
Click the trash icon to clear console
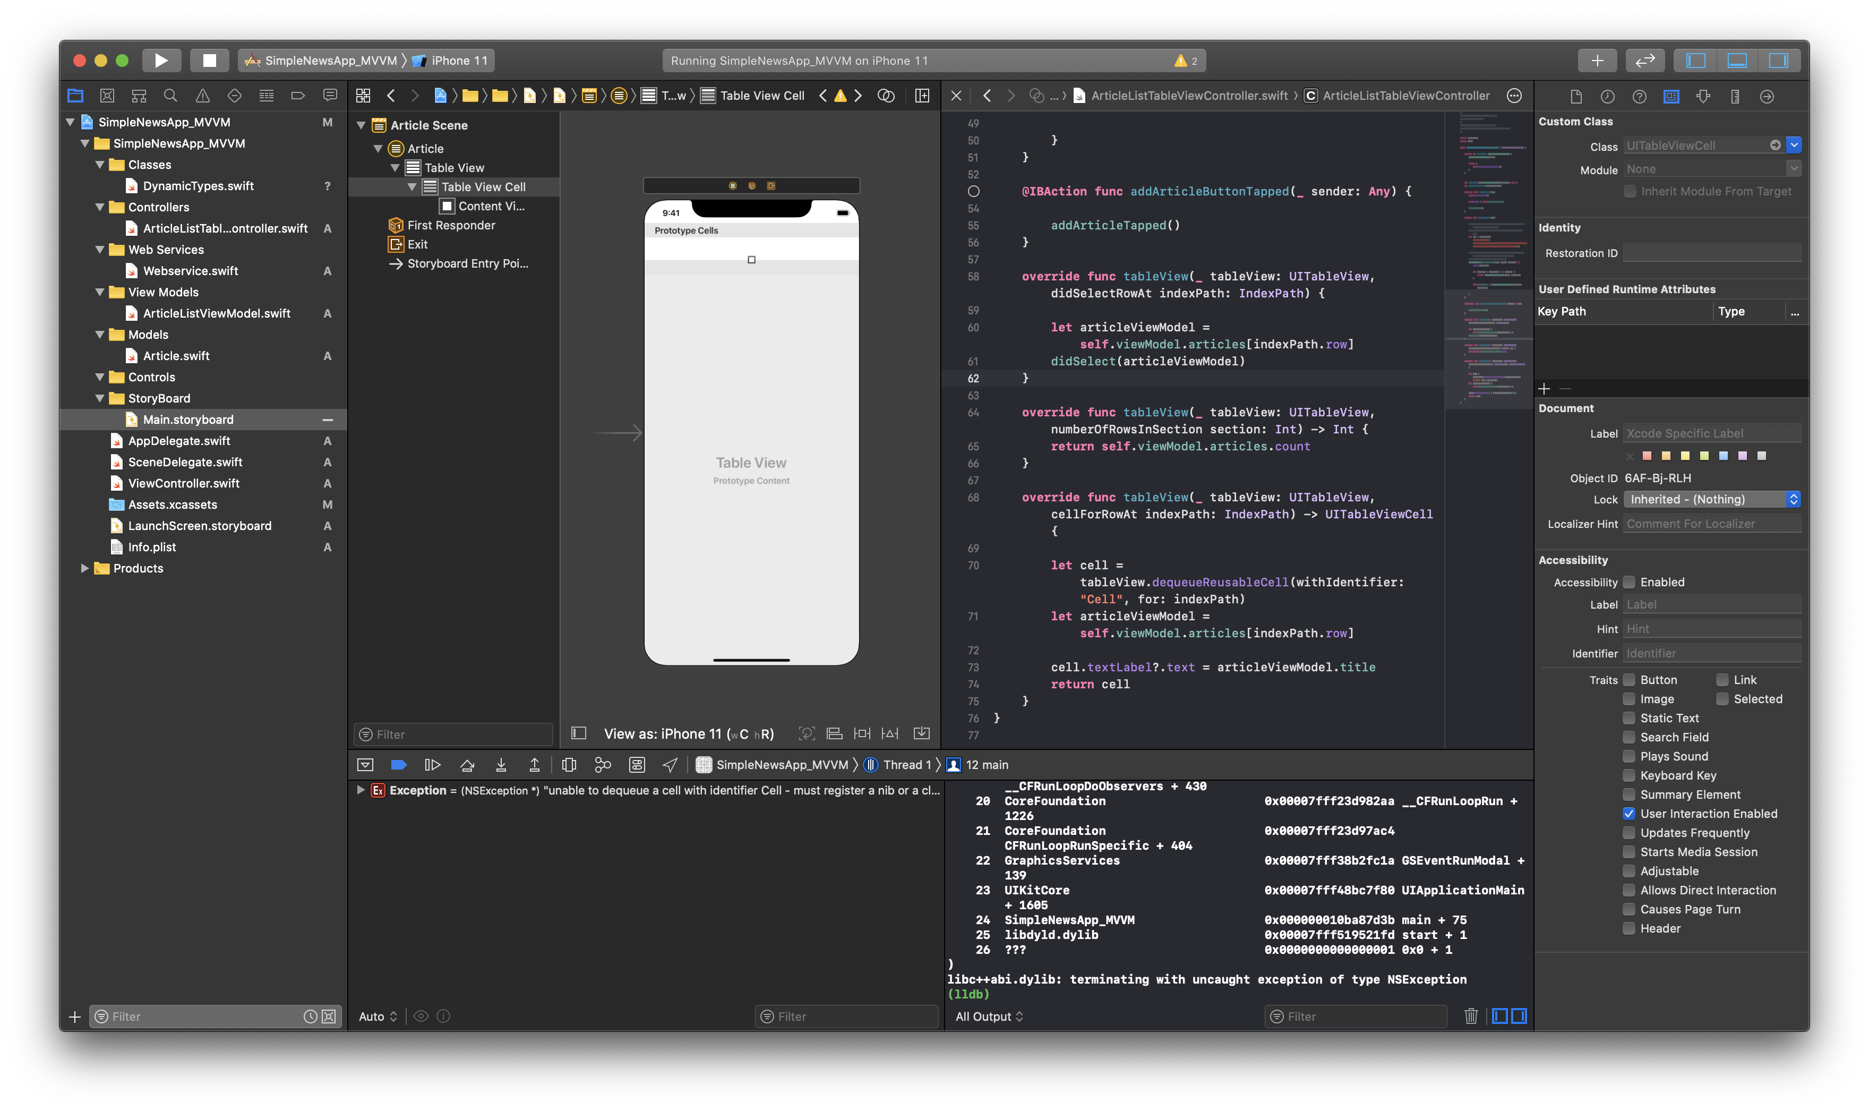click(x=1471, y=1016)
